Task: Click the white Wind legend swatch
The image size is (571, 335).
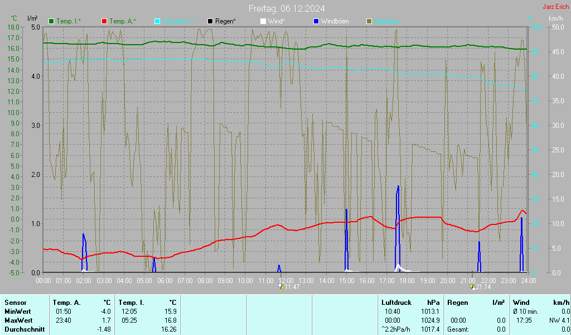Action: (x=263, y=22)
